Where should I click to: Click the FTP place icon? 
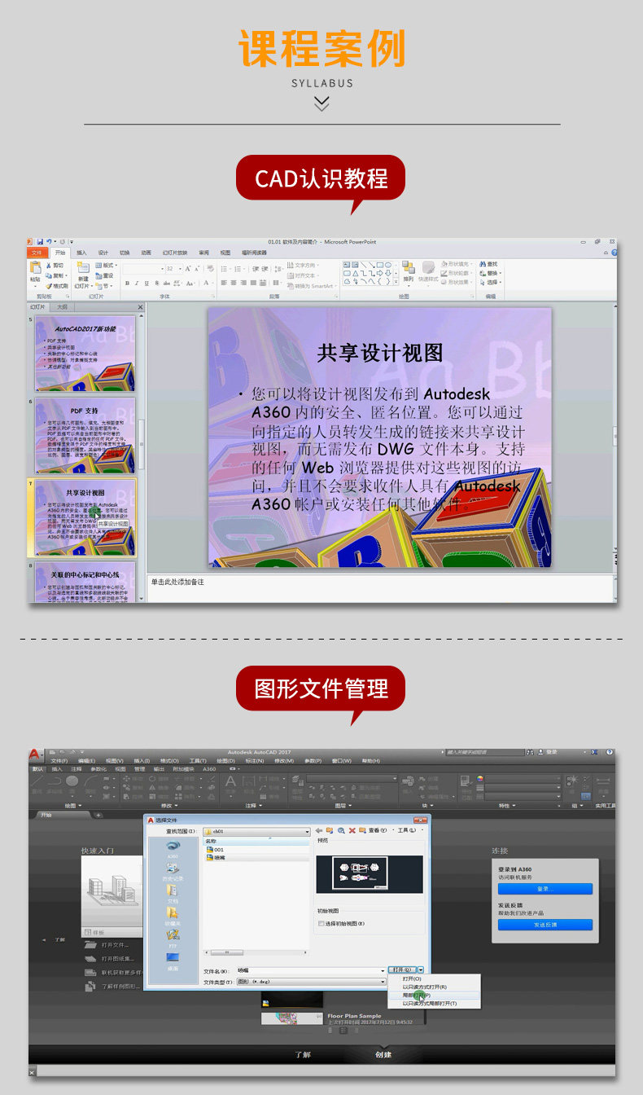click(x=173, y=939)
